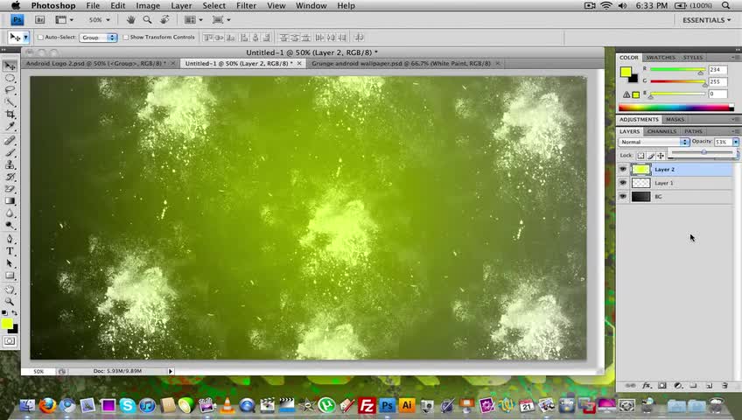
Task: Switch to the Channels tab
Action: pos(661,131)
